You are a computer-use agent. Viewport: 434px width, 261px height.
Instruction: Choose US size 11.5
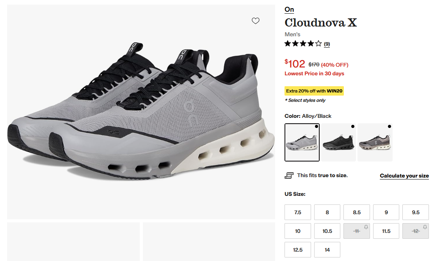386,231
